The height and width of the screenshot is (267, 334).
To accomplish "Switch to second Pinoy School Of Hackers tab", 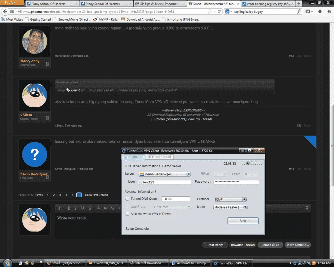I will 106,4.
